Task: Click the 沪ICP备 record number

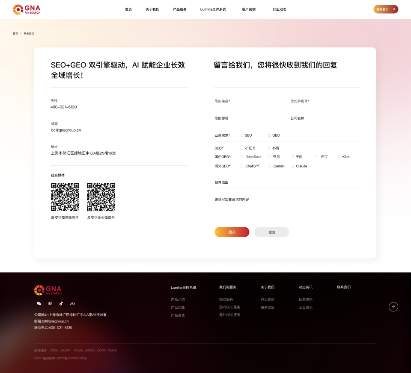Action: click(72, 358)
